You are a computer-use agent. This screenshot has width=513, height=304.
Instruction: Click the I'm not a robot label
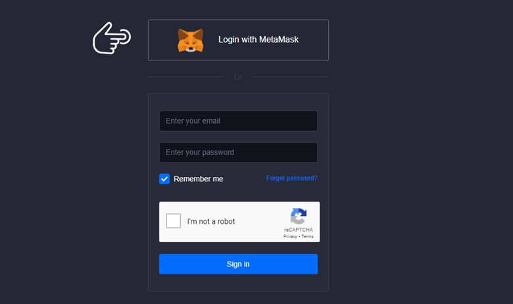(211, 222)
